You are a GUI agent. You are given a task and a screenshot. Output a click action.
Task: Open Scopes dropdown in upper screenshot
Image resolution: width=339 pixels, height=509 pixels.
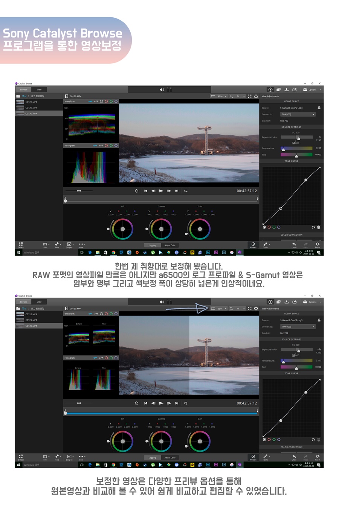pyautogui.click(x=70, y=245)
